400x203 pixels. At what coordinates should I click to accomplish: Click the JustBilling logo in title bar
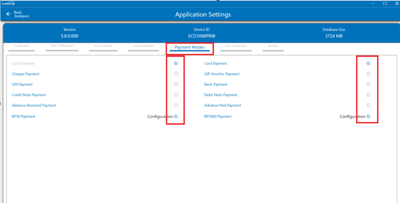click(8, 3)
